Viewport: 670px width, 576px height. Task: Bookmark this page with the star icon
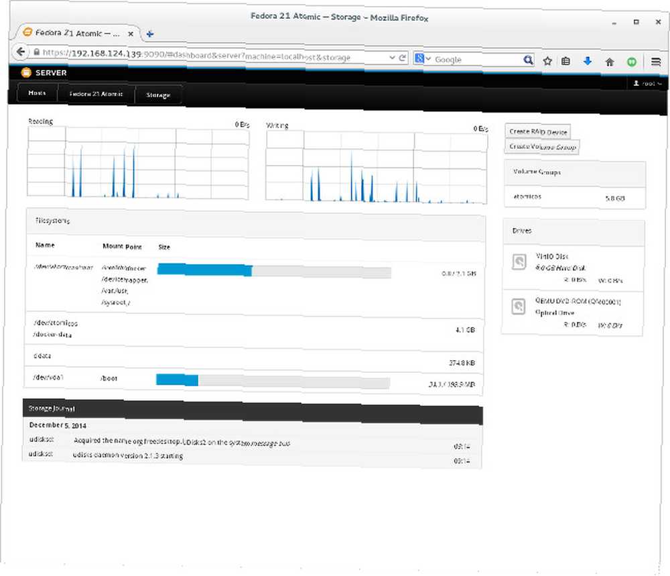click(x=547, y=61)
